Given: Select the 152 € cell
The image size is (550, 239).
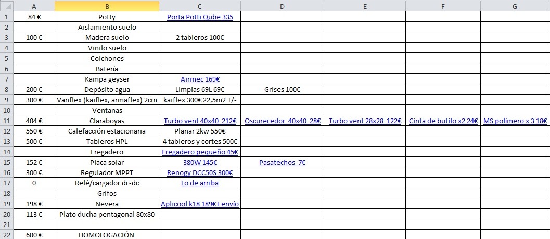Looking at the screenshot, I should pos(34,162).
